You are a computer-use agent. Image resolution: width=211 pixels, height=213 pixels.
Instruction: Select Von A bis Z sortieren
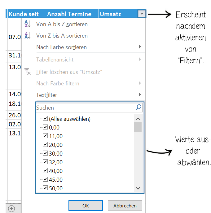(x=62, y=24)
